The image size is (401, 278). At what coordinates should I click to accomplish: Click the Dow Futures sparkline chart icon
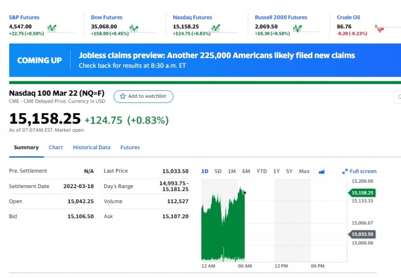coord(133,28)
